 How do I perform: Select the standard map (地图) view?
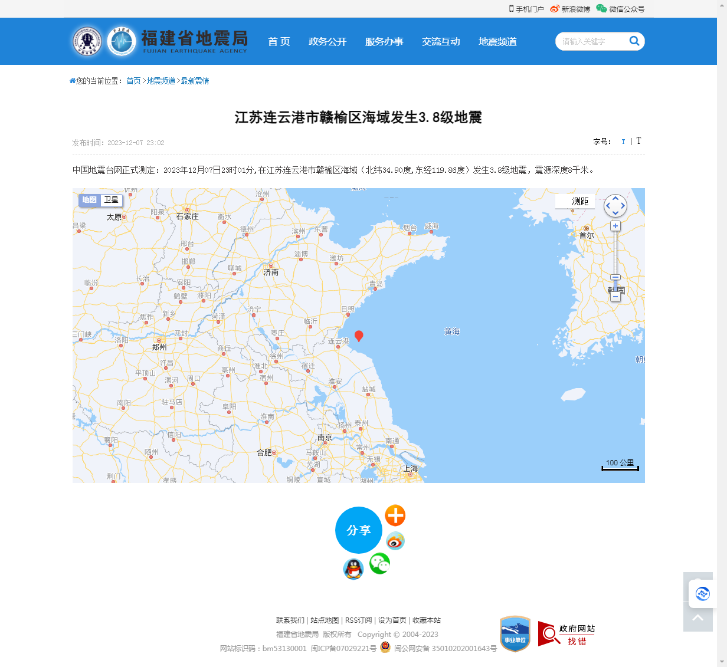(x=89, y=200)
